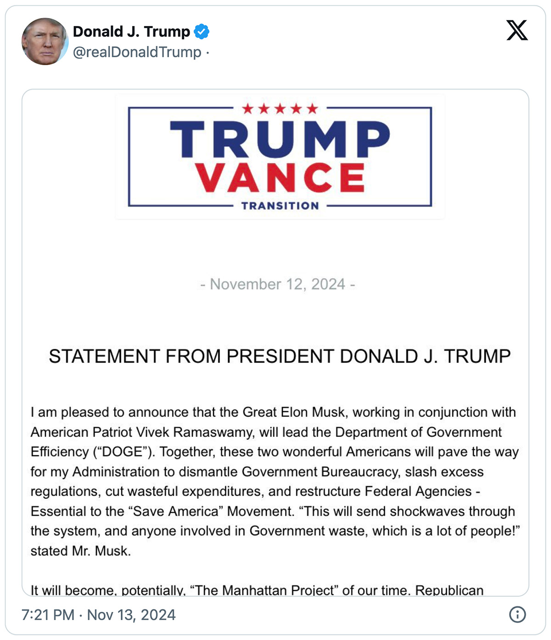Open the X logo link
Viewport: 551px width, 640px height.
point(517,30)
